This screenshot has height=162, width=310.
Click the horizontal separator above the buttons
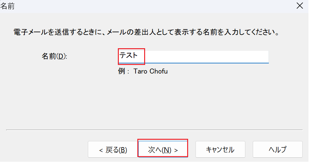[154, 130]
